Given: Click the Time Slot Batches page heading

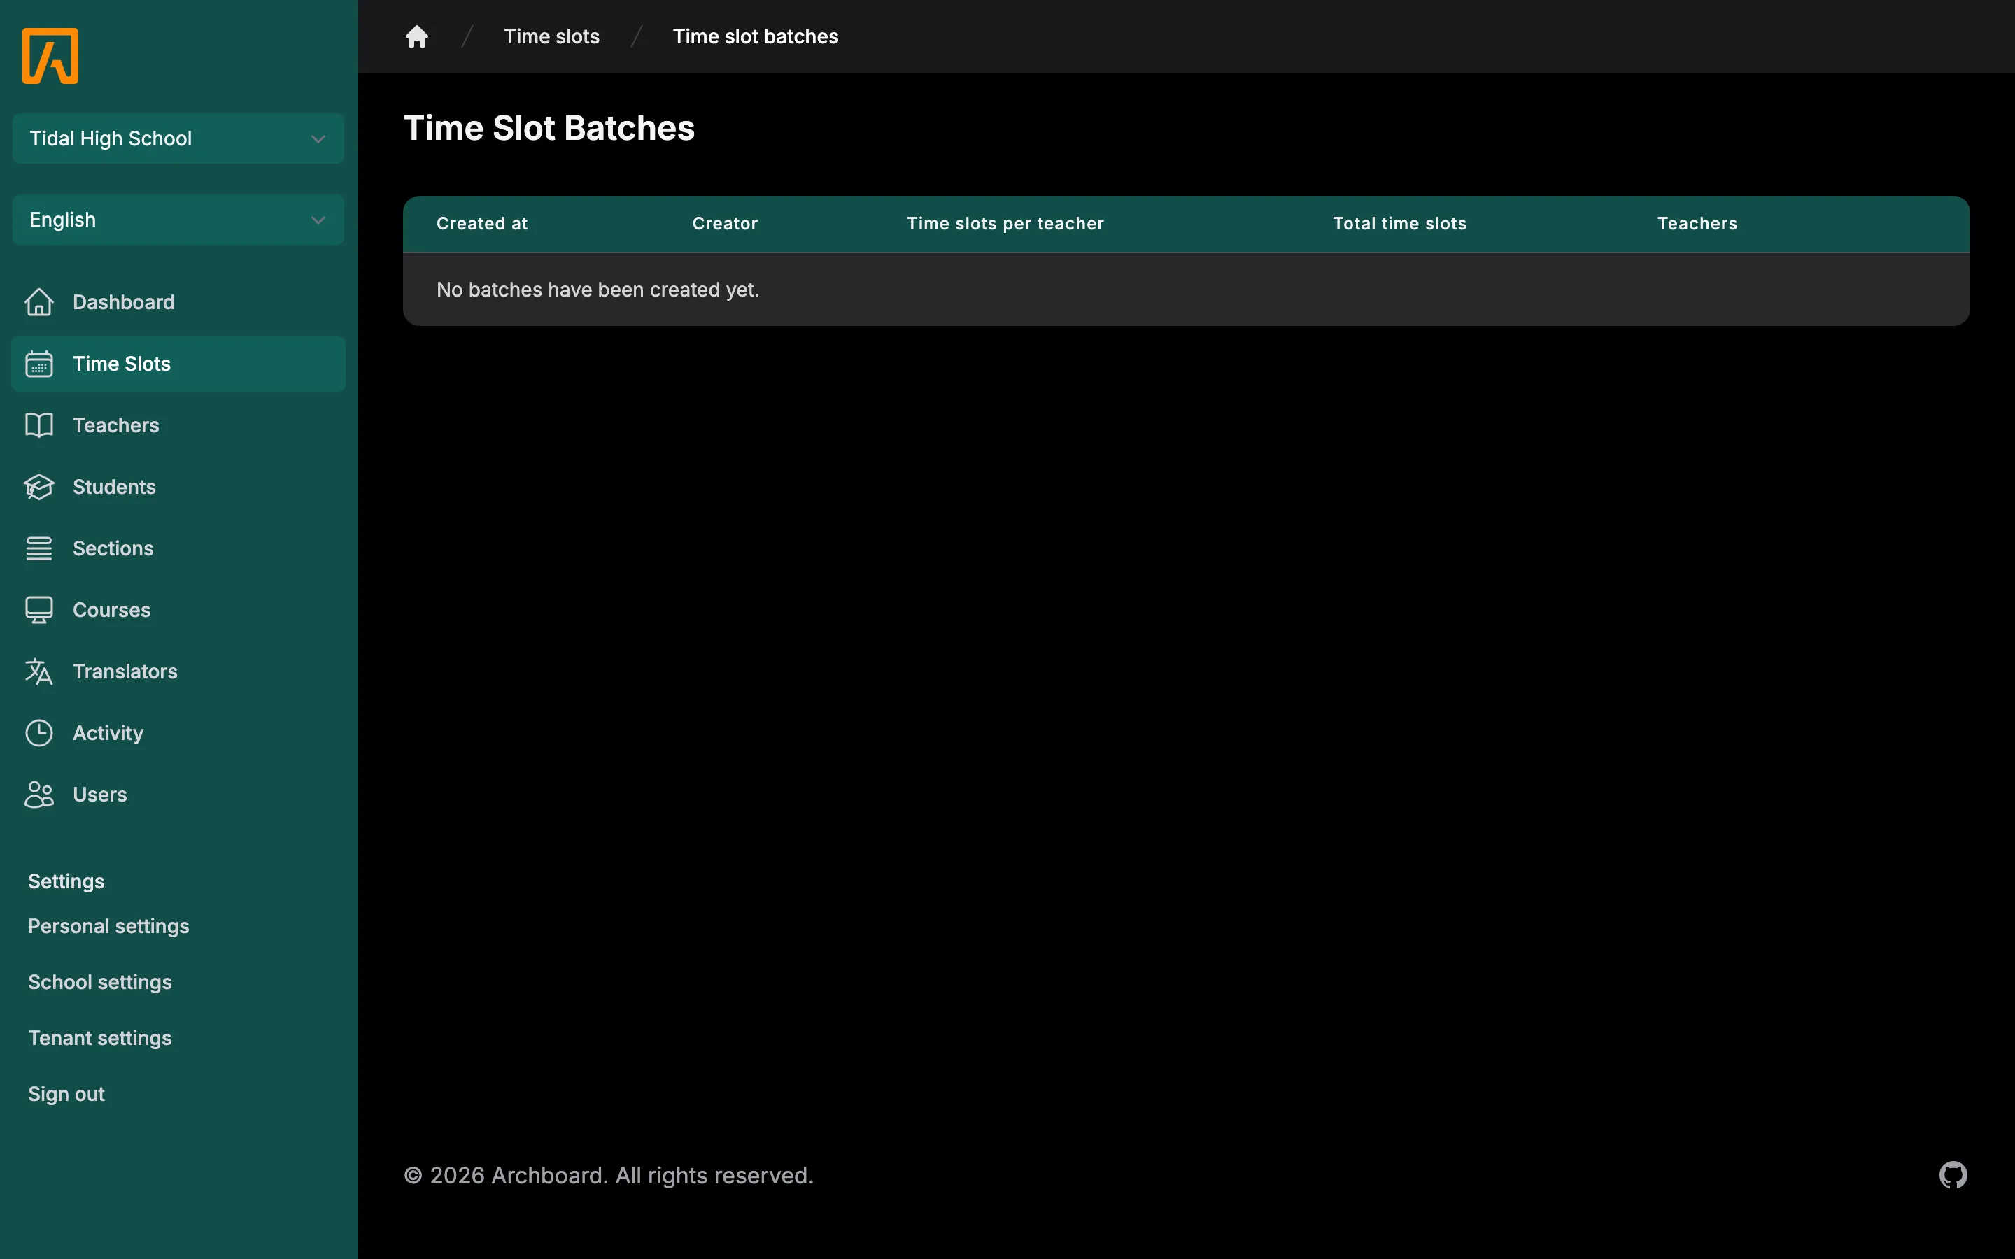Looking at the screenshot, I should (549, 128).
